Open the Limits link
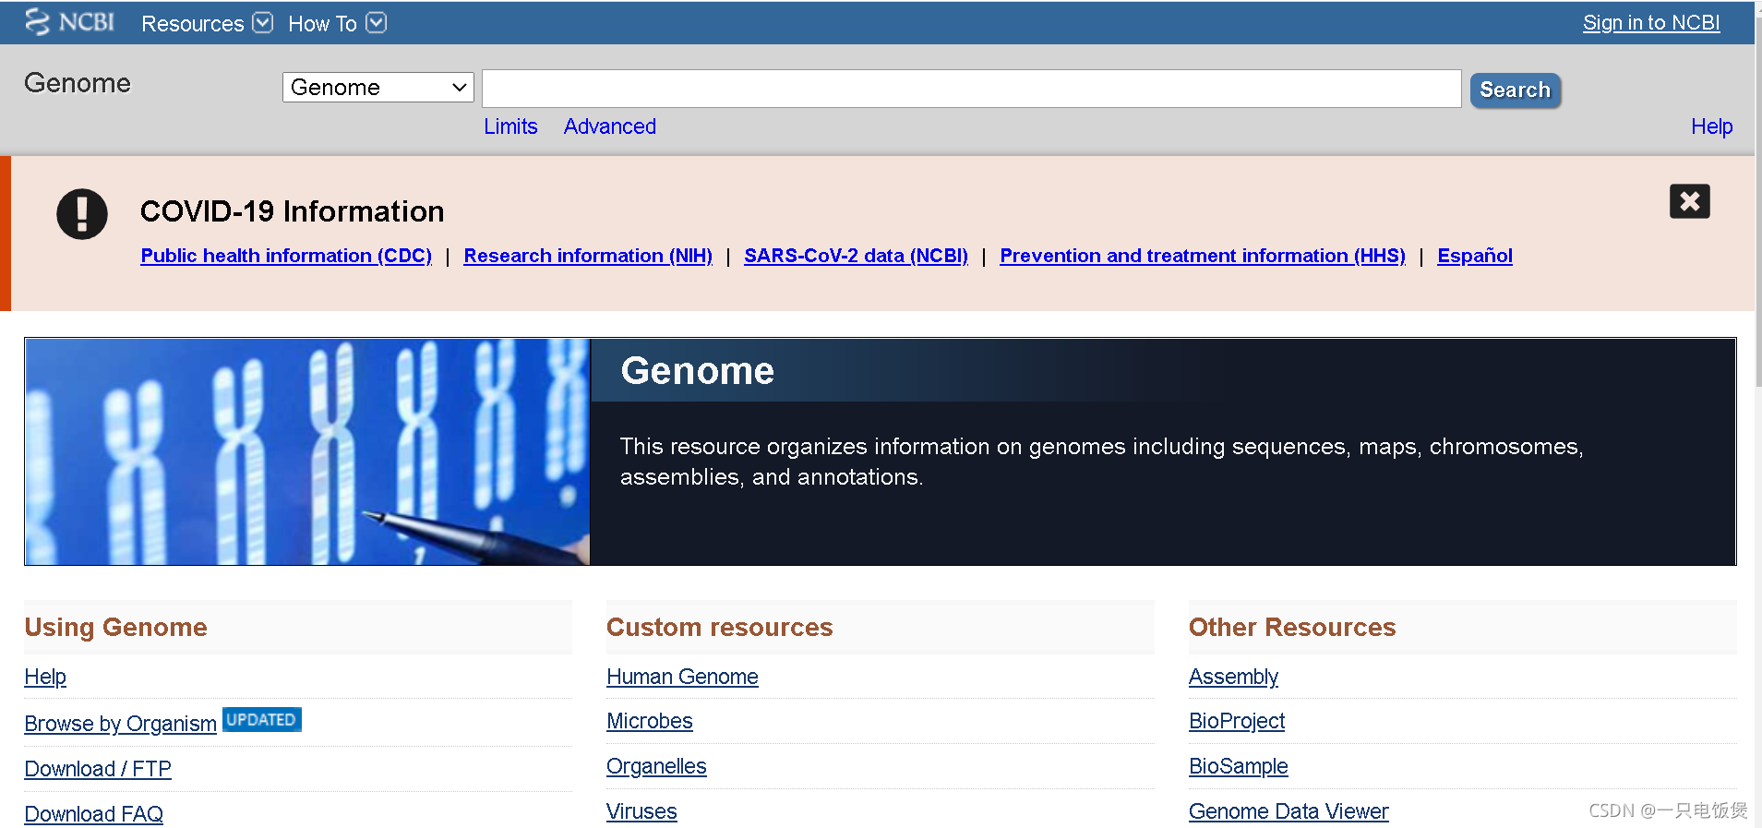This screenshot has width=1762, height=828. pyautogui.click(x=510, y=126)
